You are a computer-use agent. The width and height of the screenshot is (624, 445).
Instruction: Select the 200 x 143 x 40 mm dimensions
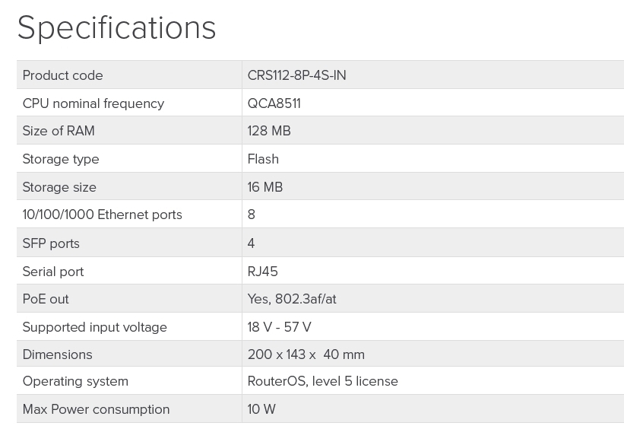306,354
